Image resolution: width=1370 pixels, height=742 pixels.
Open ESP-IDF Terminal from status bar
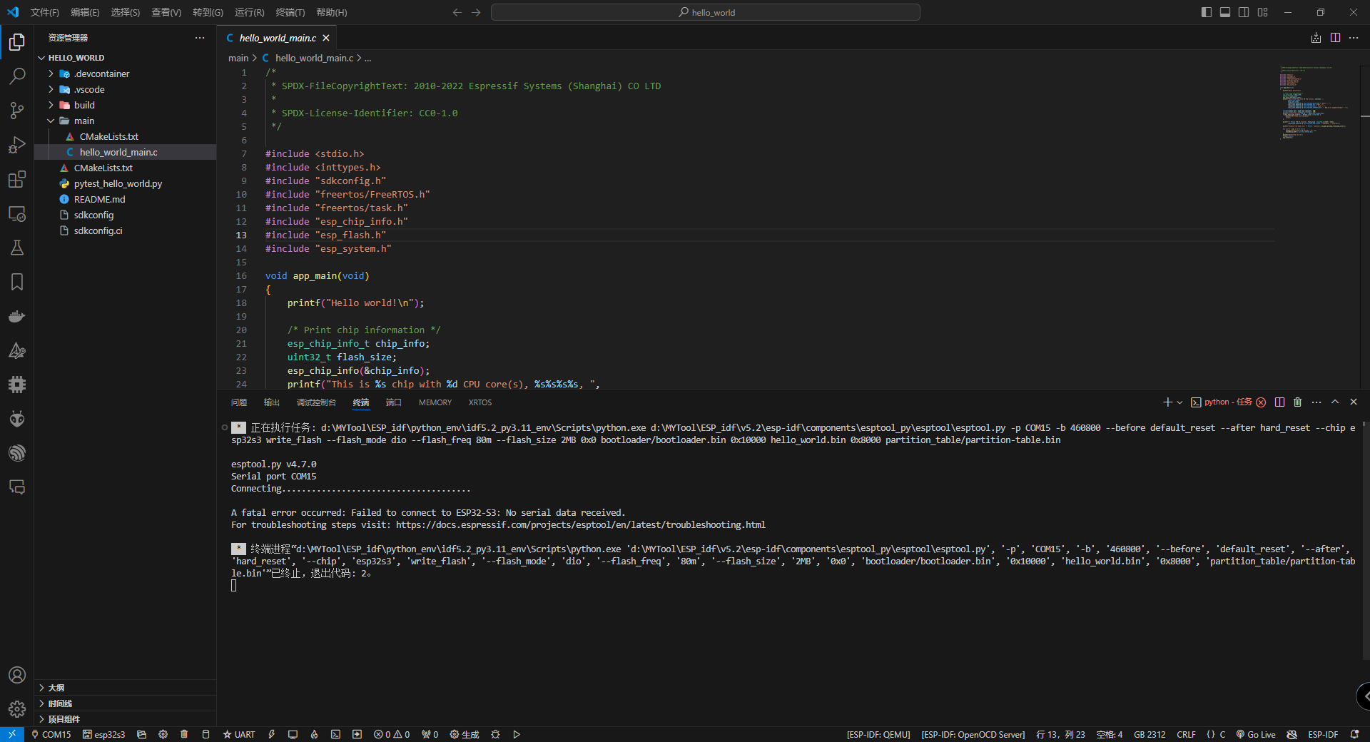click(x=335, y=734)
